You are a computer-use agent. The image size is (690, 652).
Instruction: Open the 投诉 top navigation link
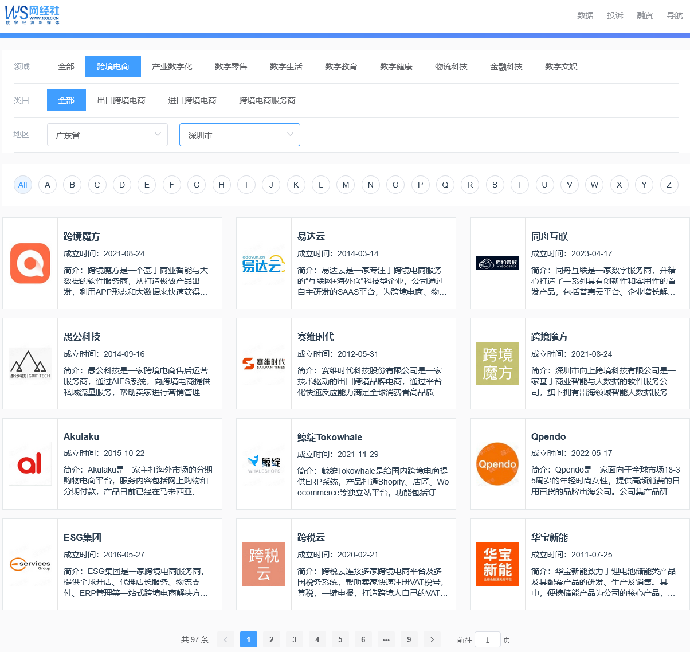click(615, 15)
